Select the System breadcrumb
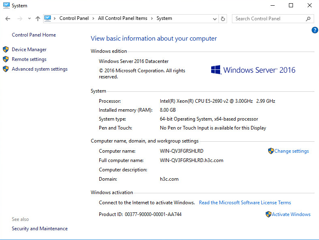 pos(164,18)
